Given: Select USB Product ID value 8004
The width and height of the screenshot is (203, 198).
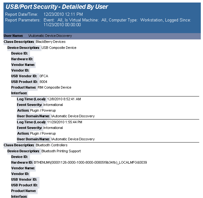Looking at the screenshot, I should pyautogui.click(x=43, y=82).
